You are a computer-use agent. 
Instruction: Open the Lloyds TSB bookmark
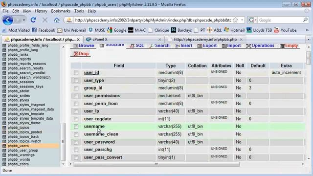tap(259, 30)
